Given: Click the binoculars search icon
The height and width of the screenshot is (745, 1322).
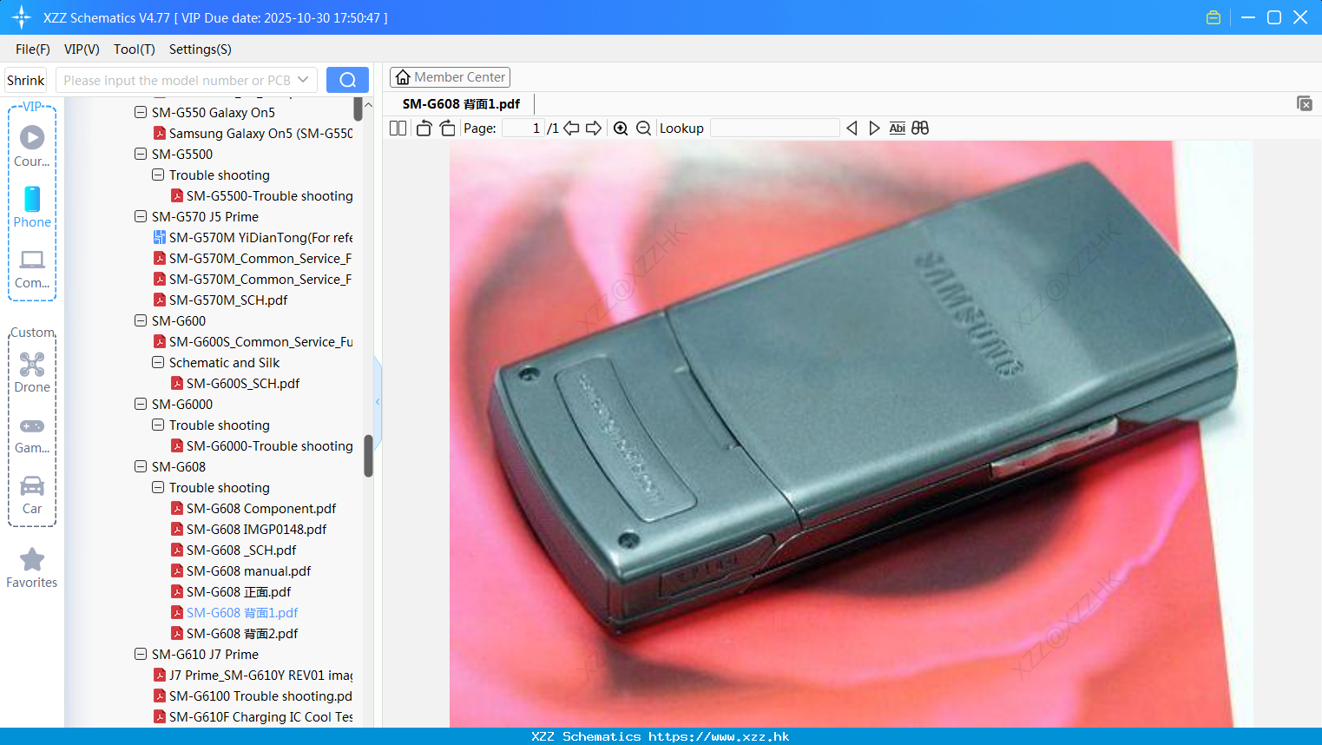Looking at the screenshot, I should click(x=920, y=129).
